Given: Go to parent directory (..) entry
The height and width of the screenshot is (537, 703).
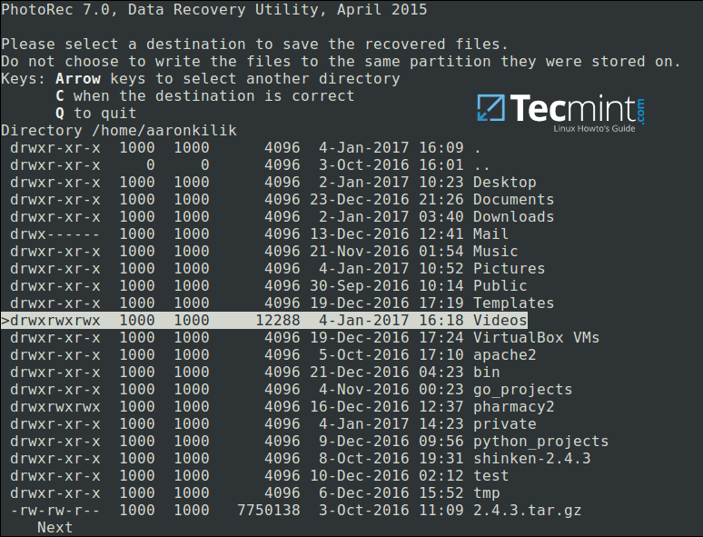Looking at the screenshot, I should [481, 165].
